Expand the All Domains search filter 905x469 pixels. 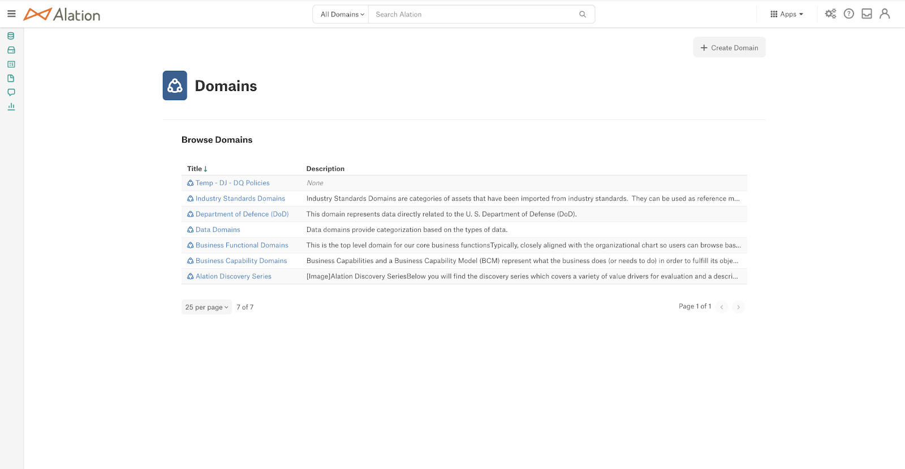pyautogui.click(x=342, y=14)
